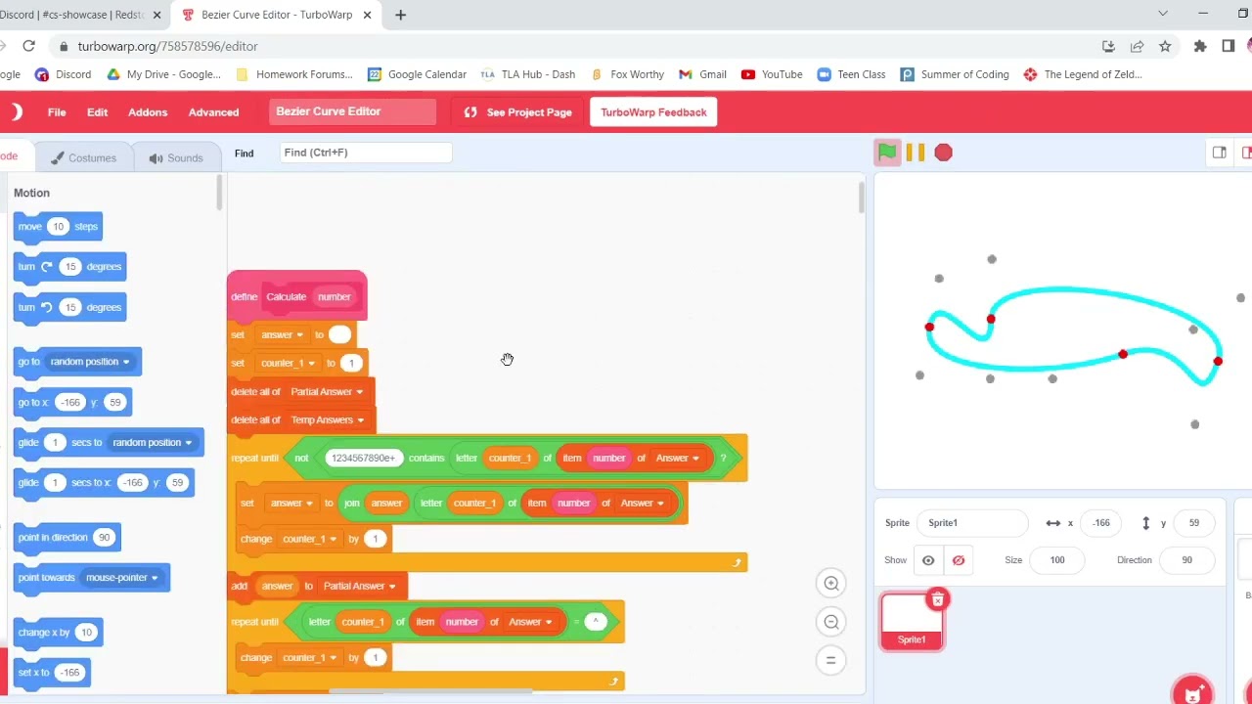The height and width of the screenshot is (704, 1252).
Task: Open Discord bookmark
Action: click(63, 74)
